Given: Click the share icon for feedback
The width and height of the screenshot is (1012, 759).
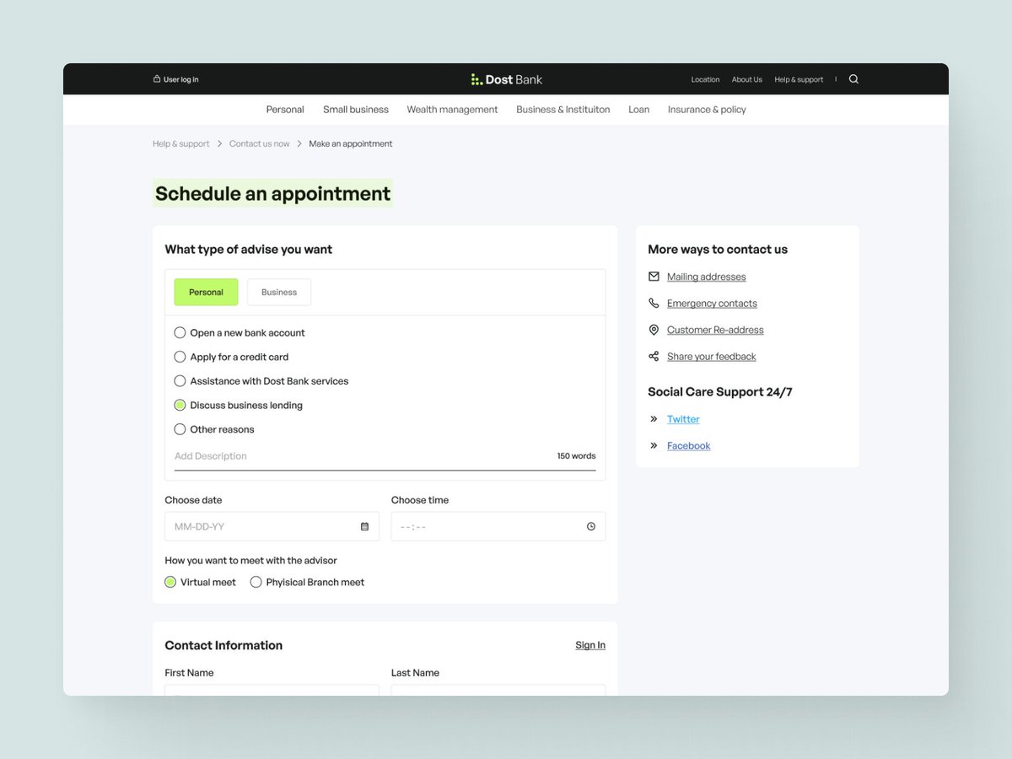Looking at the screenshot, I should (x=654, y=357).
